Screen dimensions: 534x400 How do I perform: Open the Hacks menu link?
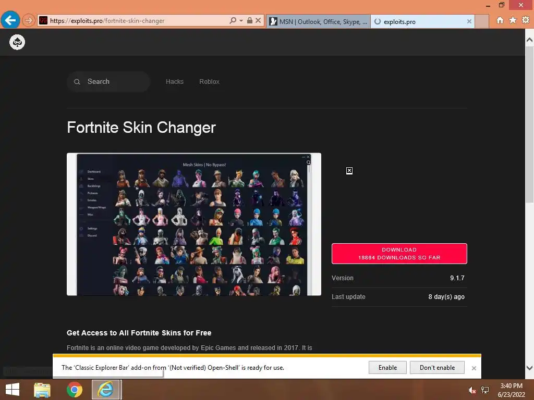click(174, 82)
